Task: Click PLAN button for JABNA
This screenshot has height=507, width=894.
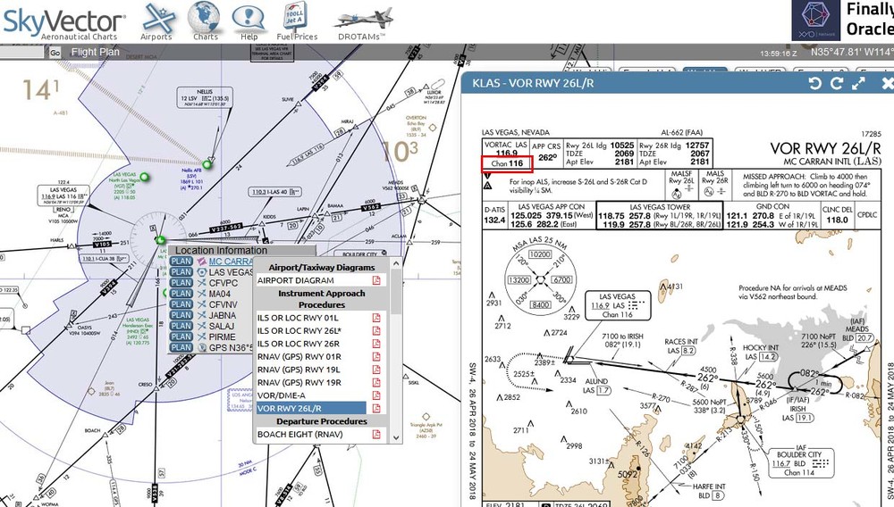Action: [x=181, y=315]
